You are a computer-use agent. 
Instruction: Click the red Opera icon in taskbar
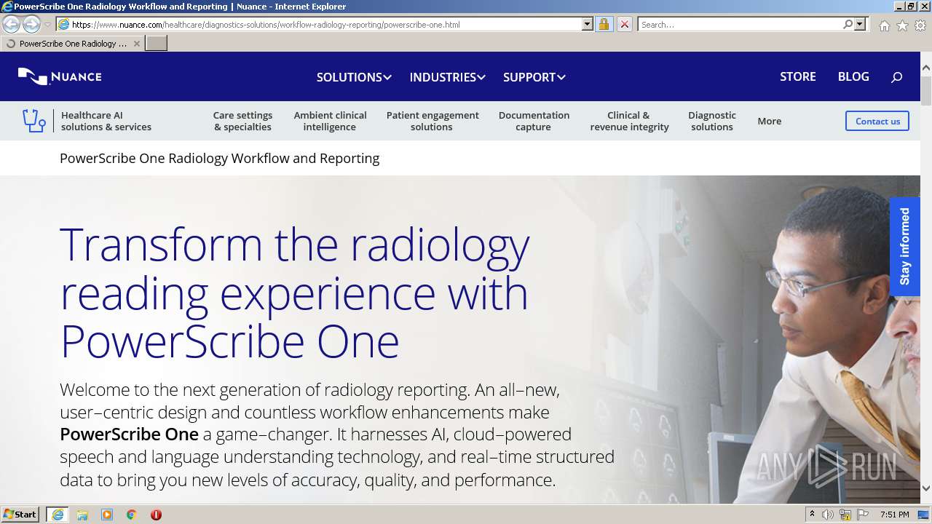click(x=156, y=514)
